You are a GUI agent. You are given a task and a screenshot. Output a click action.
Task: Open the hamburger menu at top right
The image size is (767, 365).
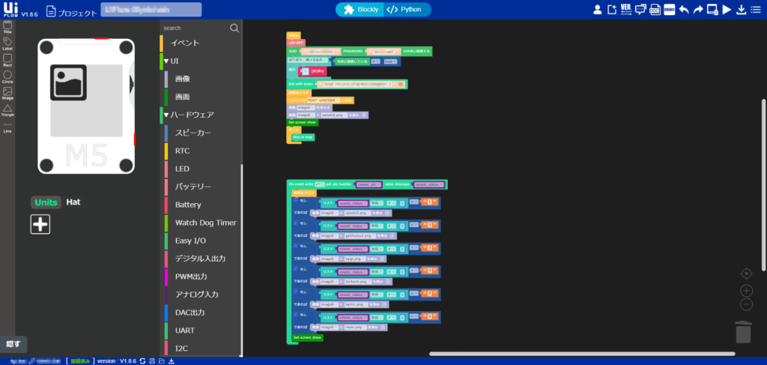pyautogui.click(x=755, y=10)
